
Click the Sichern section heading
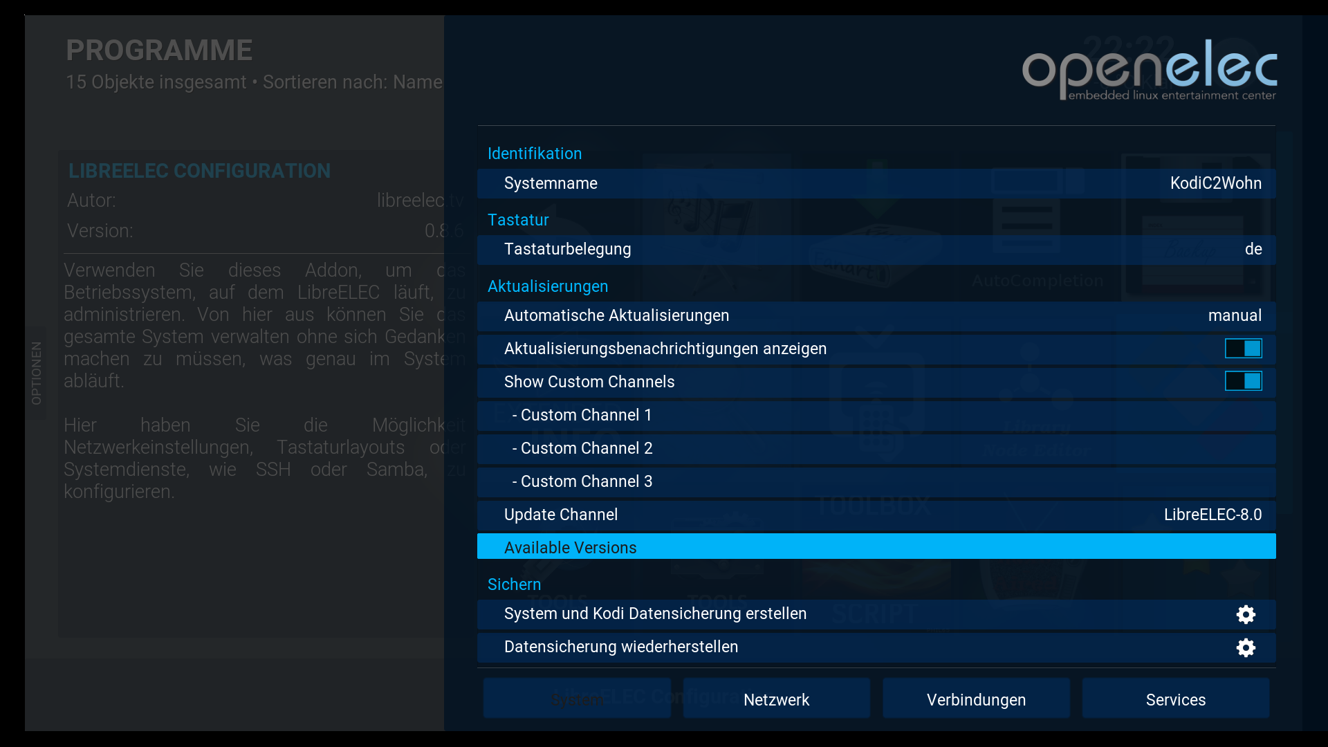514,584
